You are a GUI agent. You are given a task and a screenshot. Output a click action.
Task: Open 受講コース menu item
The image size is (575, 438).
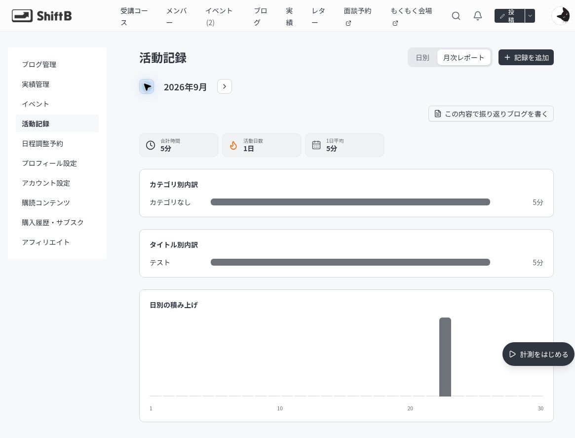[134, 16]
